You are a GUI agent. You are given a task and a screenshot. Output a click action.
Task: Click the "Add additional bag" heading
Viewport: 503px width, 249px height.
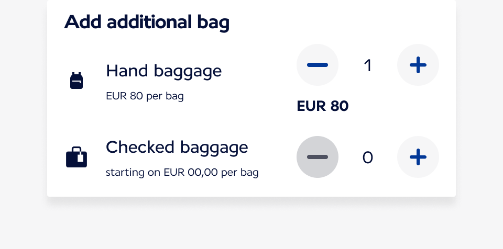[147, 22]
